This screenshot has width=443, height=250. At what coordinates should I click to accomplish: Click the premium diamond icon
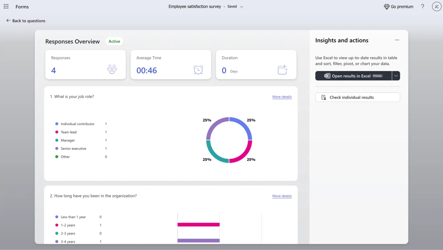click(386, 7)
